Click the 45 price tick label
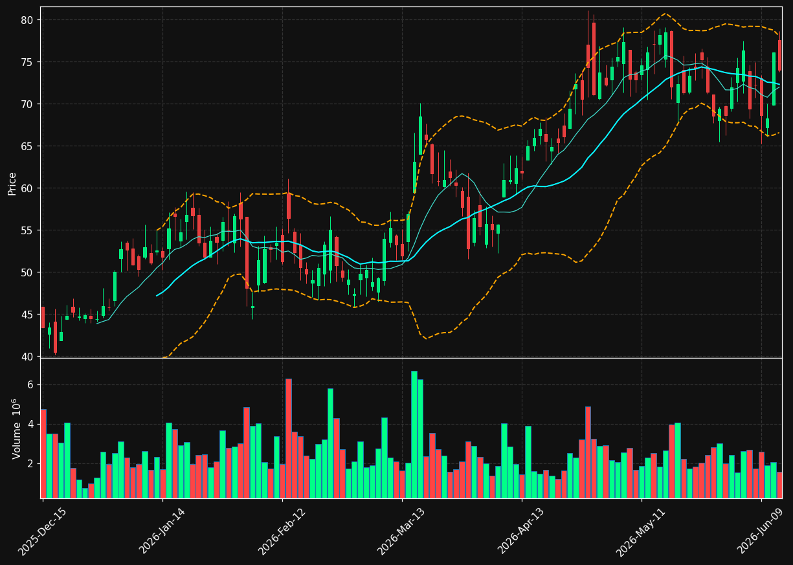 click(x=27, y=315)
